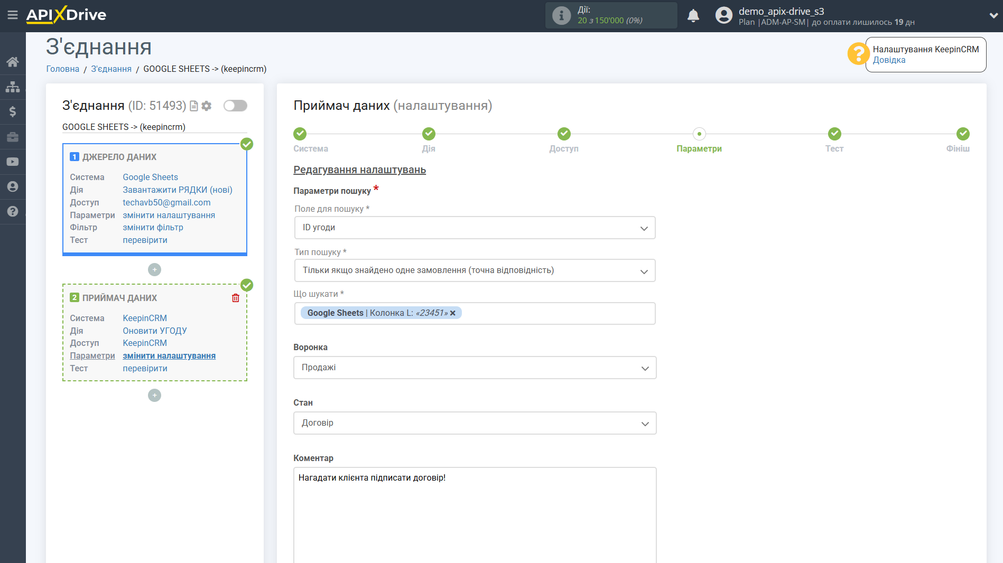Open the Стан dropdown
Viewport: 1003px width, 563px height.
pyautogui.click(x=475, y=423)
